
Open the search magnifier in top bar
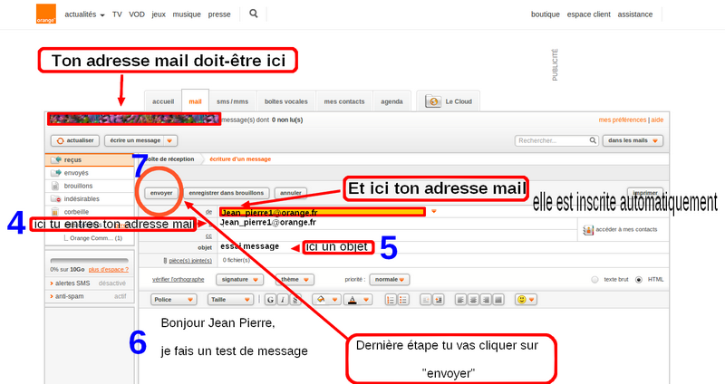click(254, 14)
